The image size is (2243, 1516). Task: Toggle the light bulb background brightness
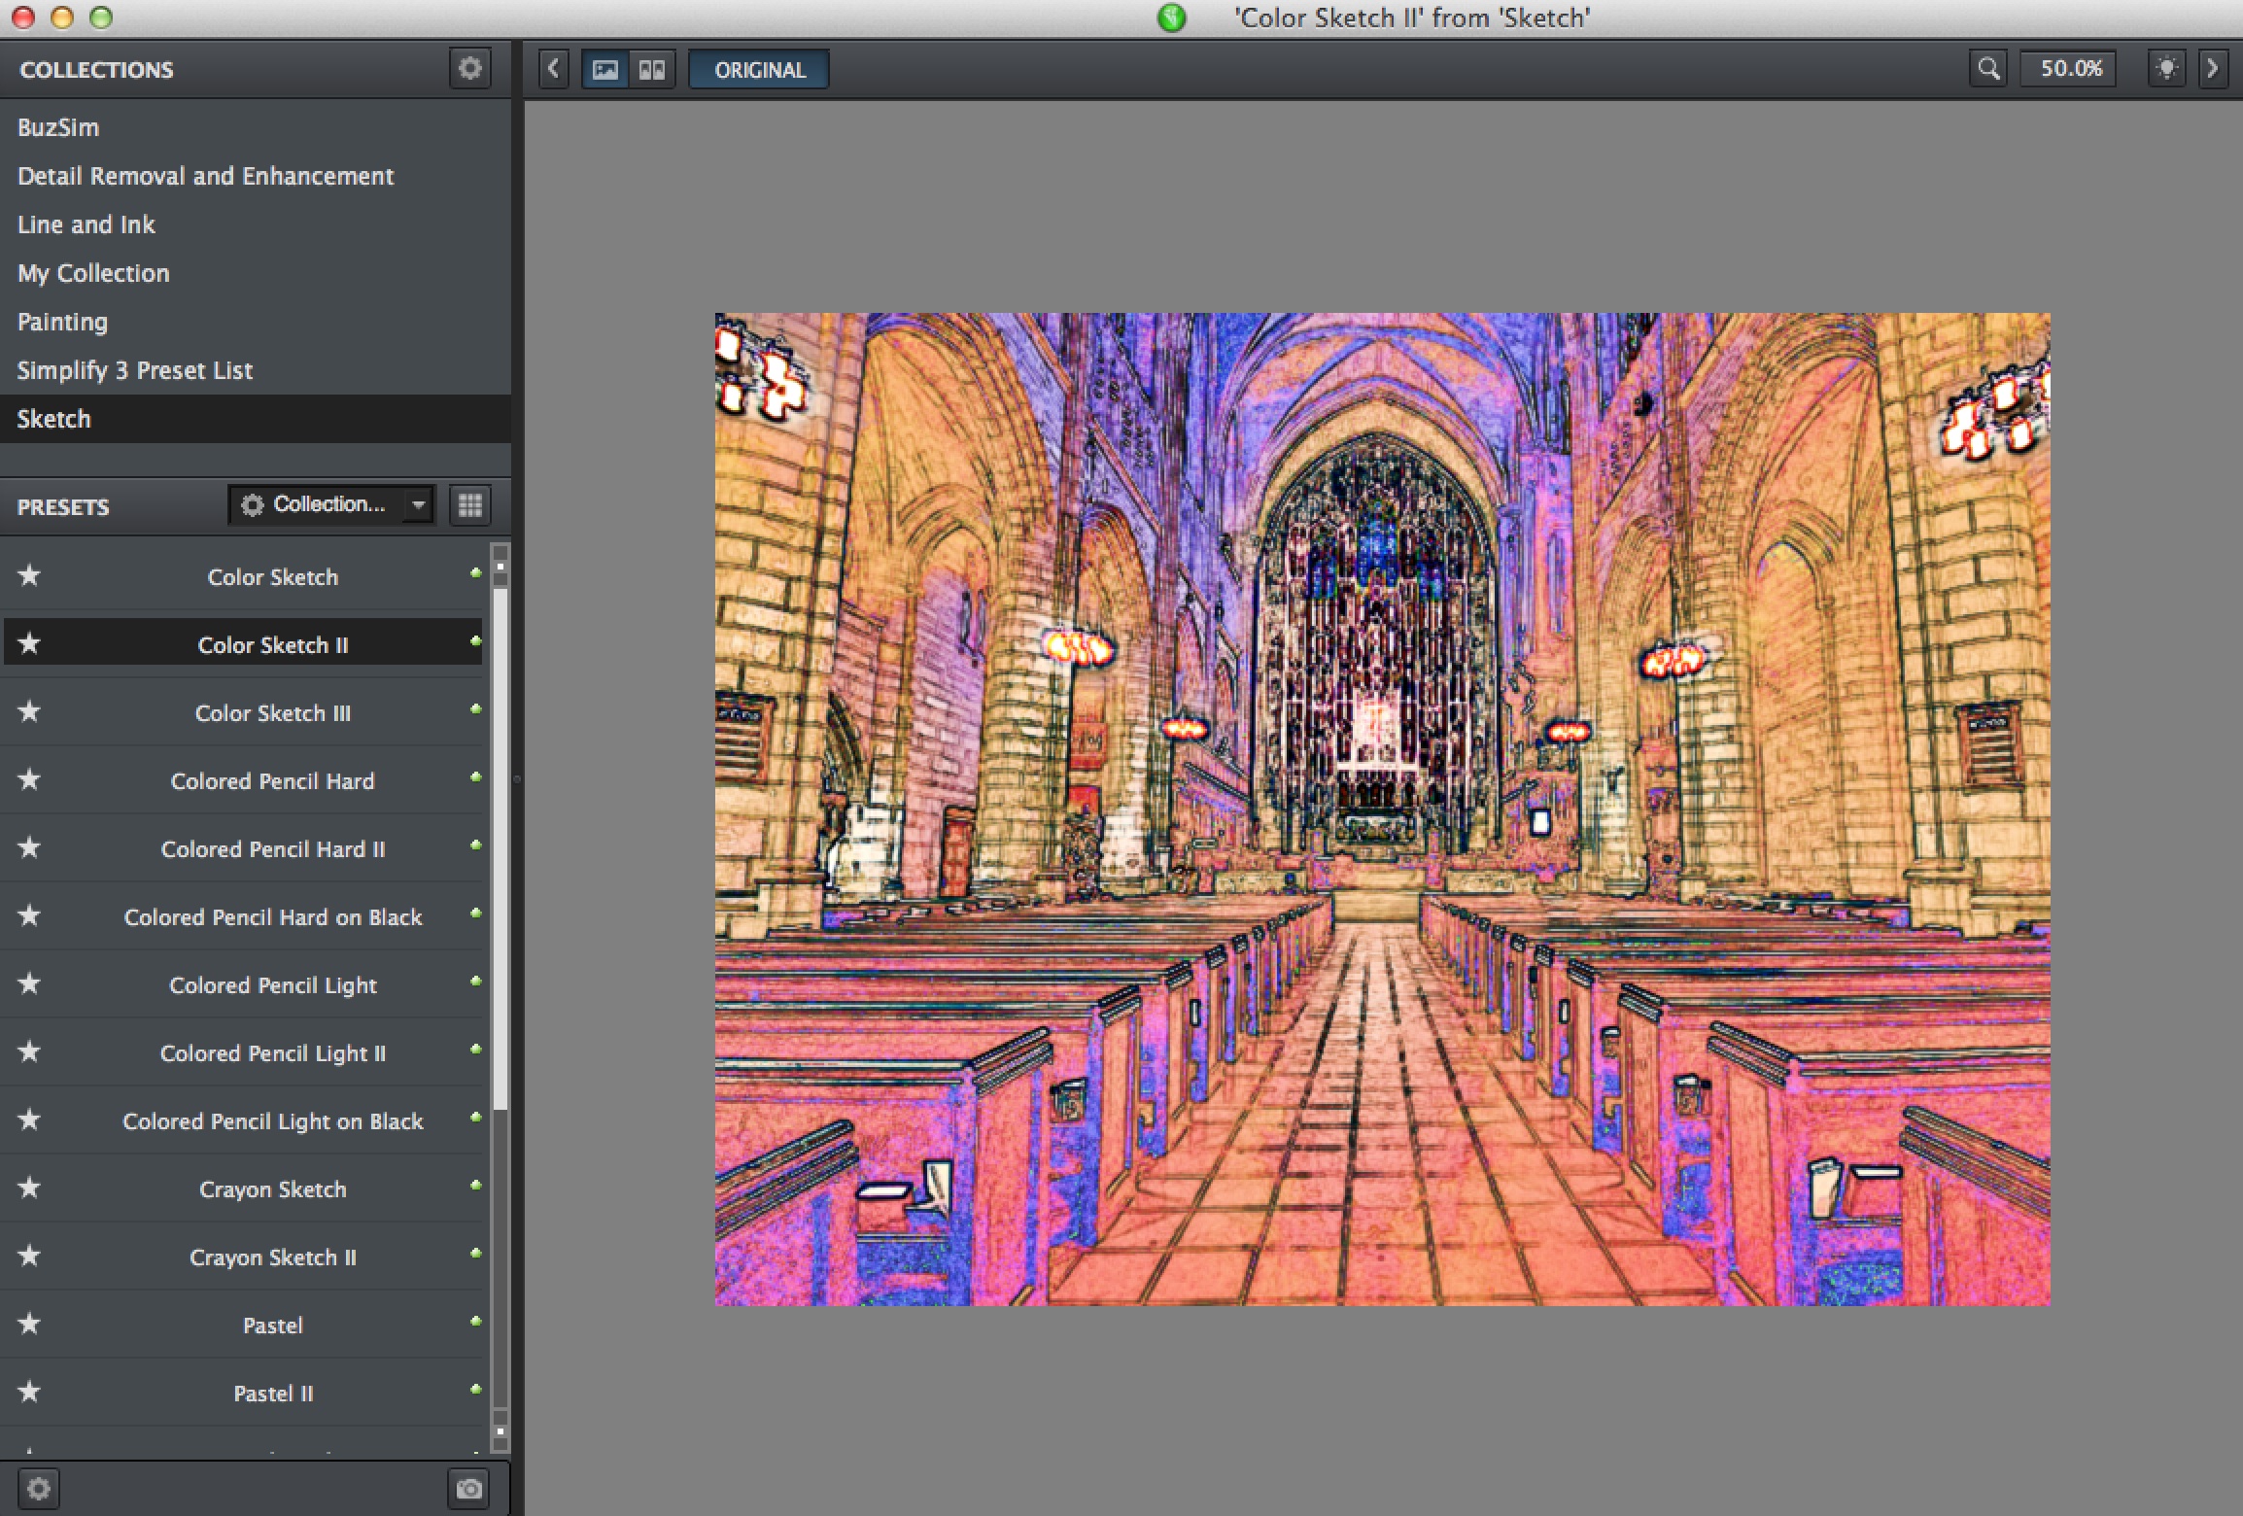coord(2166,69)
